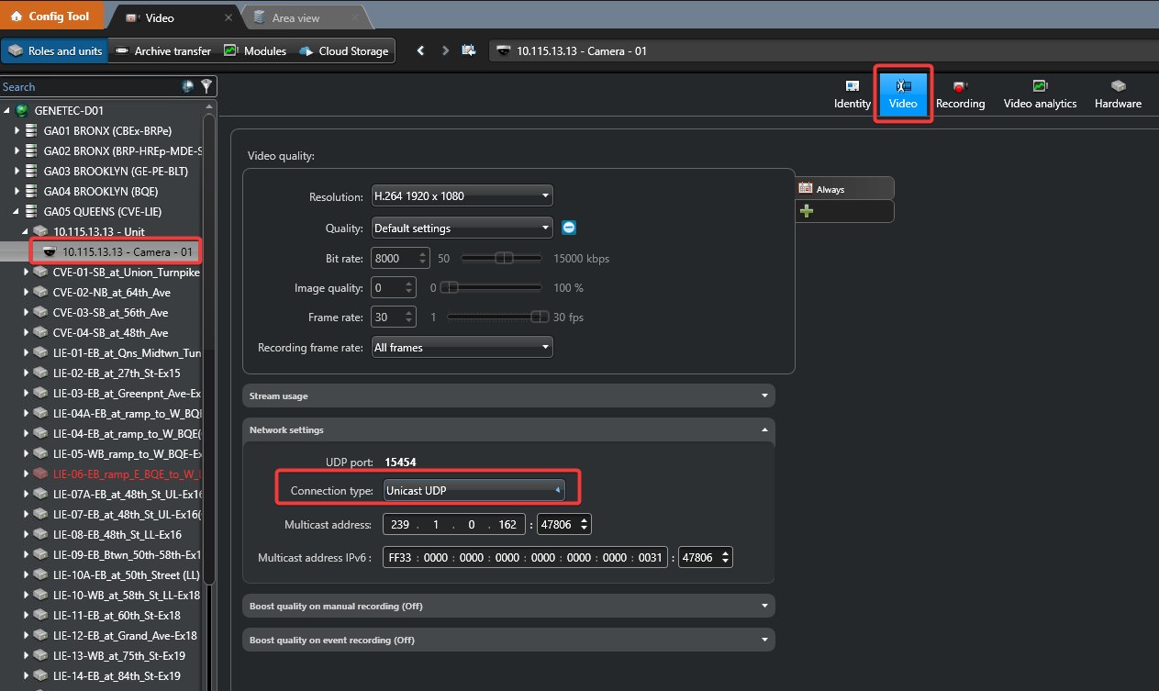1159x691 pixels.
Task: Open the Identity tab icon
Action: pos(853,86)
